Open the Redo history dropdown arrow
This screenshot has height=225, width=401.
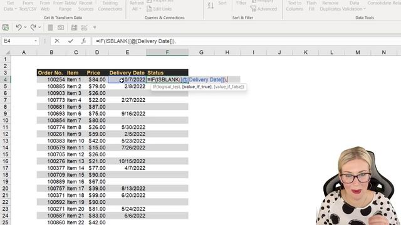pos(39,27)
